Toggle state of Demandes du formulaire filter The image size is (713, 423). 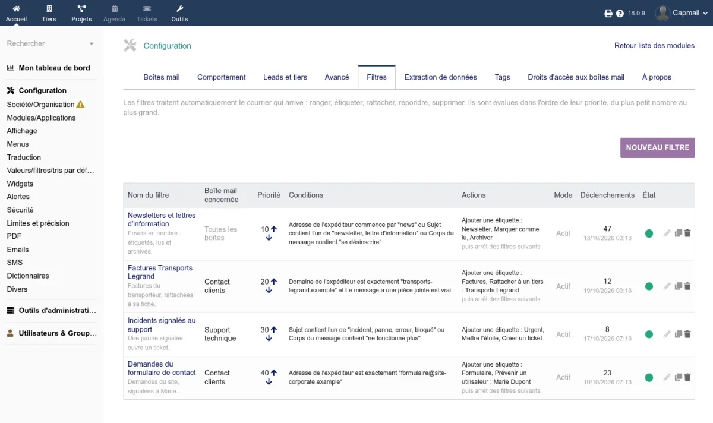tap(649, 377)
